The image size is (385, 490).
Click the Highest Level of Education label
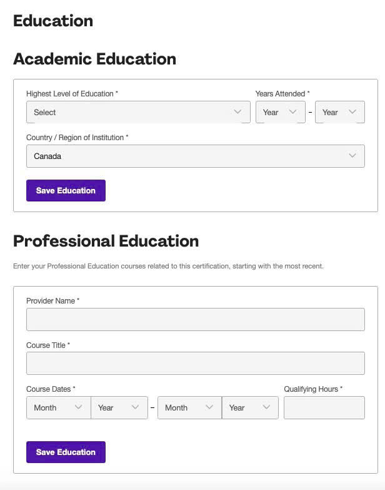tap(72, 94)
